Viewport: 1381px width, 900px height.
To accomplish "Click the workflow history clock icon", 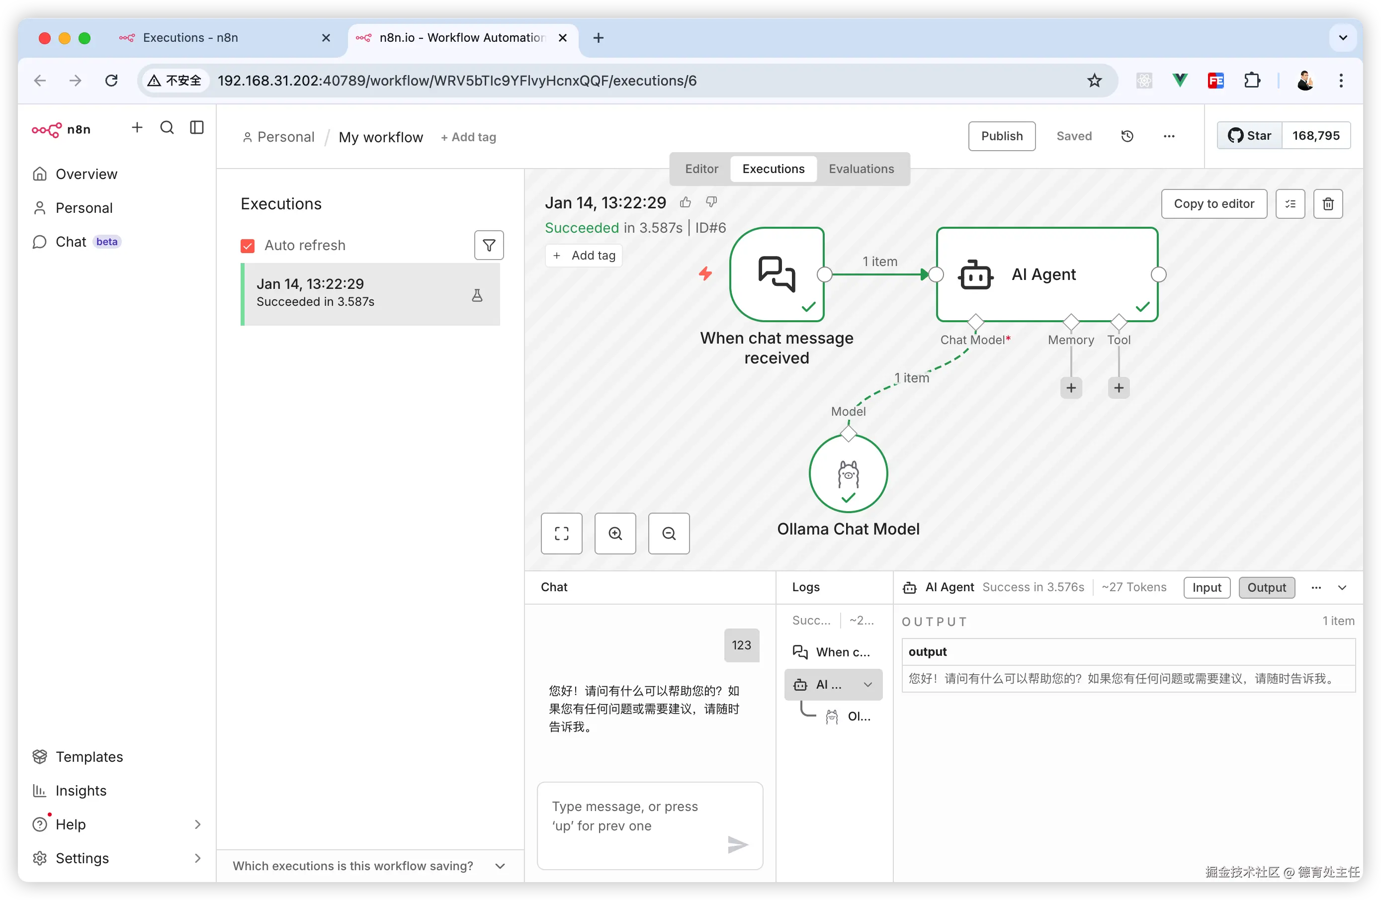I will point(1127,136).
